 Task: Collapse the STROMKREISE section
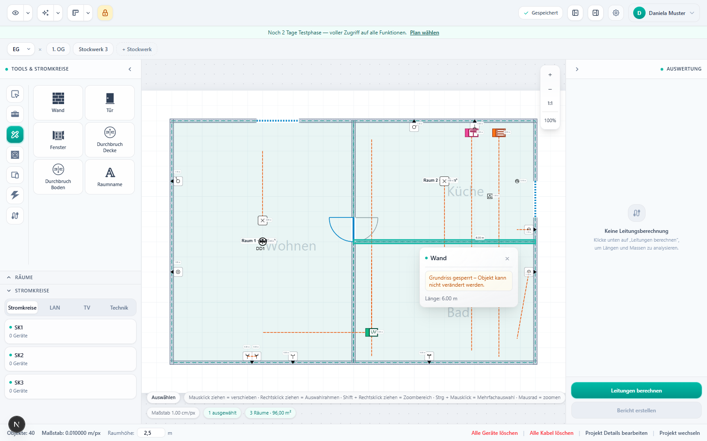click(71, 291)
